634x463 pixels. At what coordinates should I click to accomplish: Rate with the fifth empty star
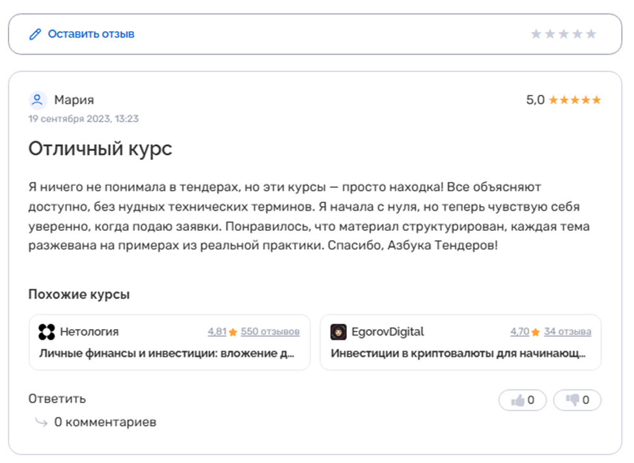pyautogui.click(x=591, y=34)
